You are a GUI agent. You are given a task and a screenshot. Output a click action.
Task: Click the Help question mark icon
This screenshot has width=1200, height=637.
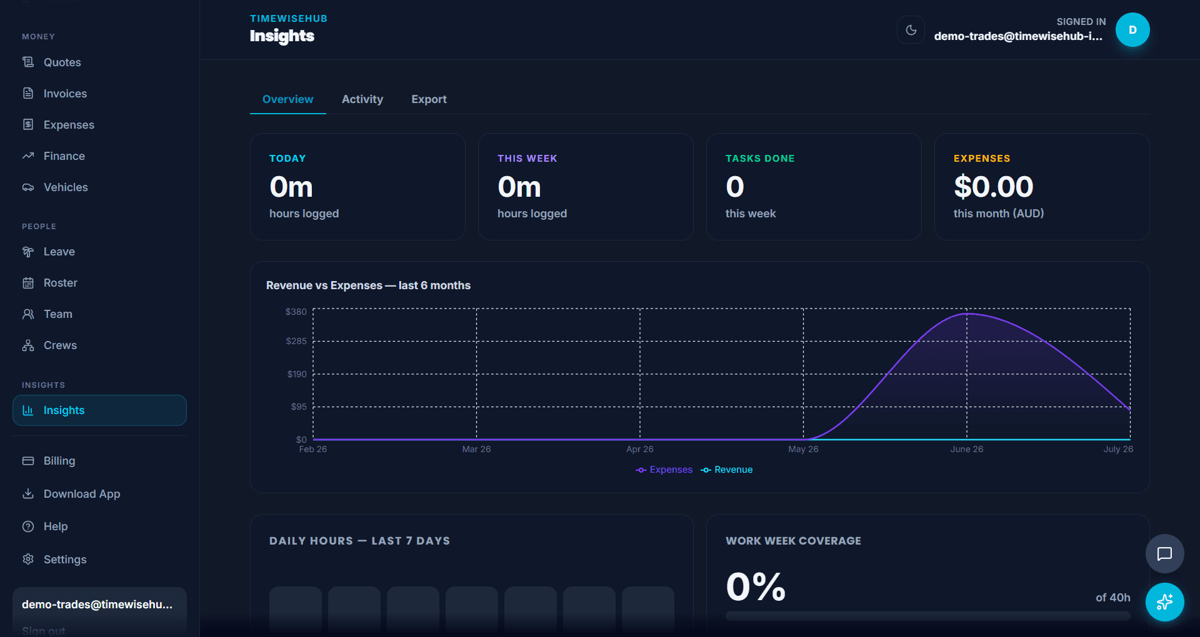28,526
